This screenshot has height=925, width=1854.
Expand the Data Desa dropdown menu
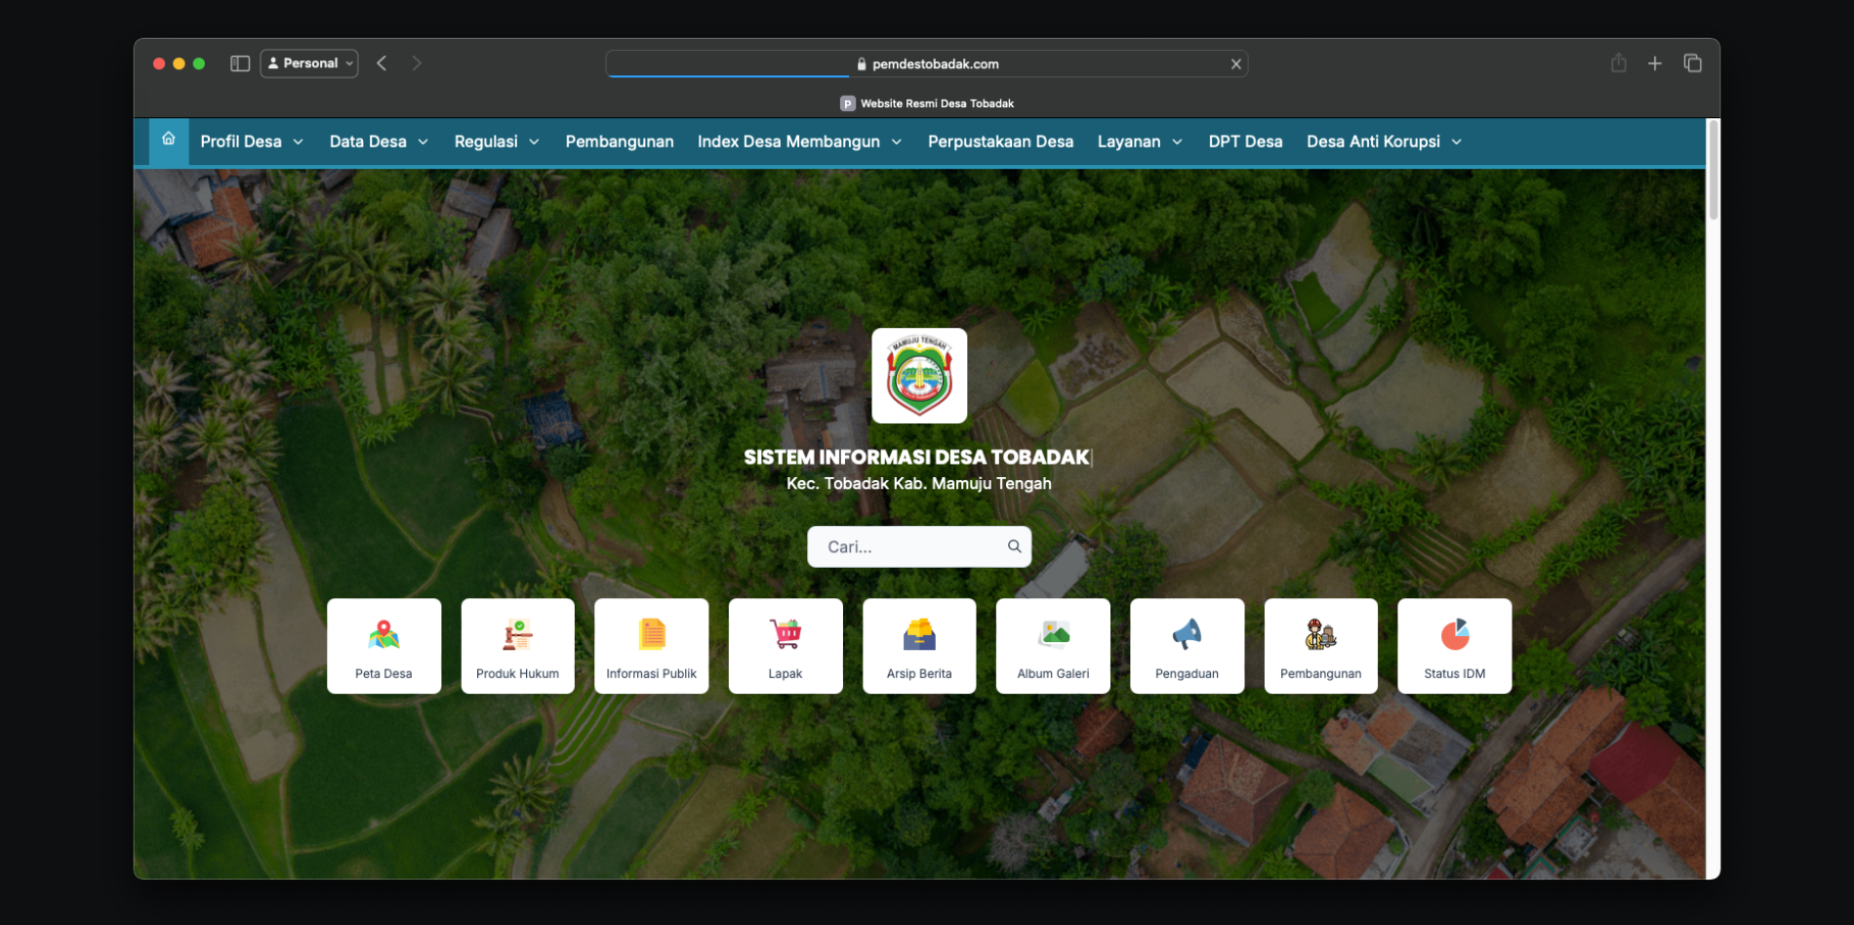pos(379,141)
